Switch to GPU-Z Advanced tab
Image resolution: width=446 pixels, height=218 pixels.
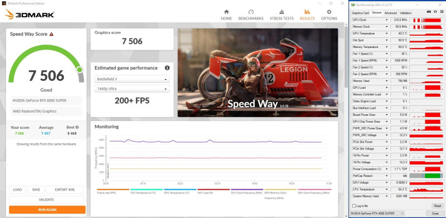click(391, 13)
